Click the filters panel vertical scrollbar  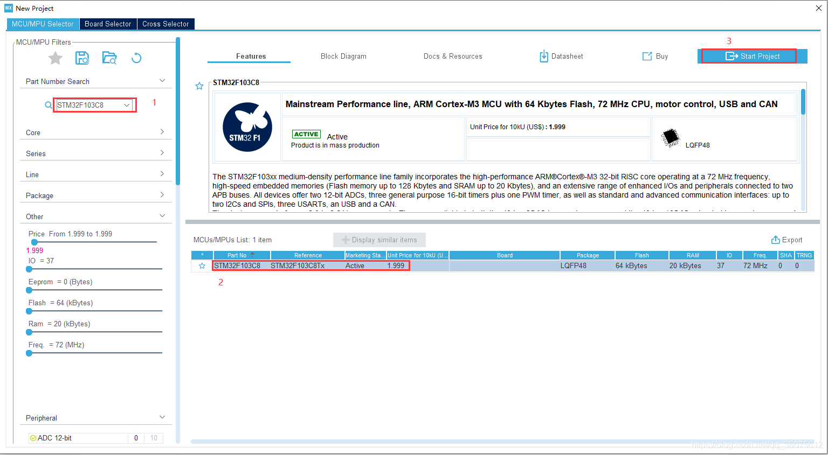click(178, 111)
